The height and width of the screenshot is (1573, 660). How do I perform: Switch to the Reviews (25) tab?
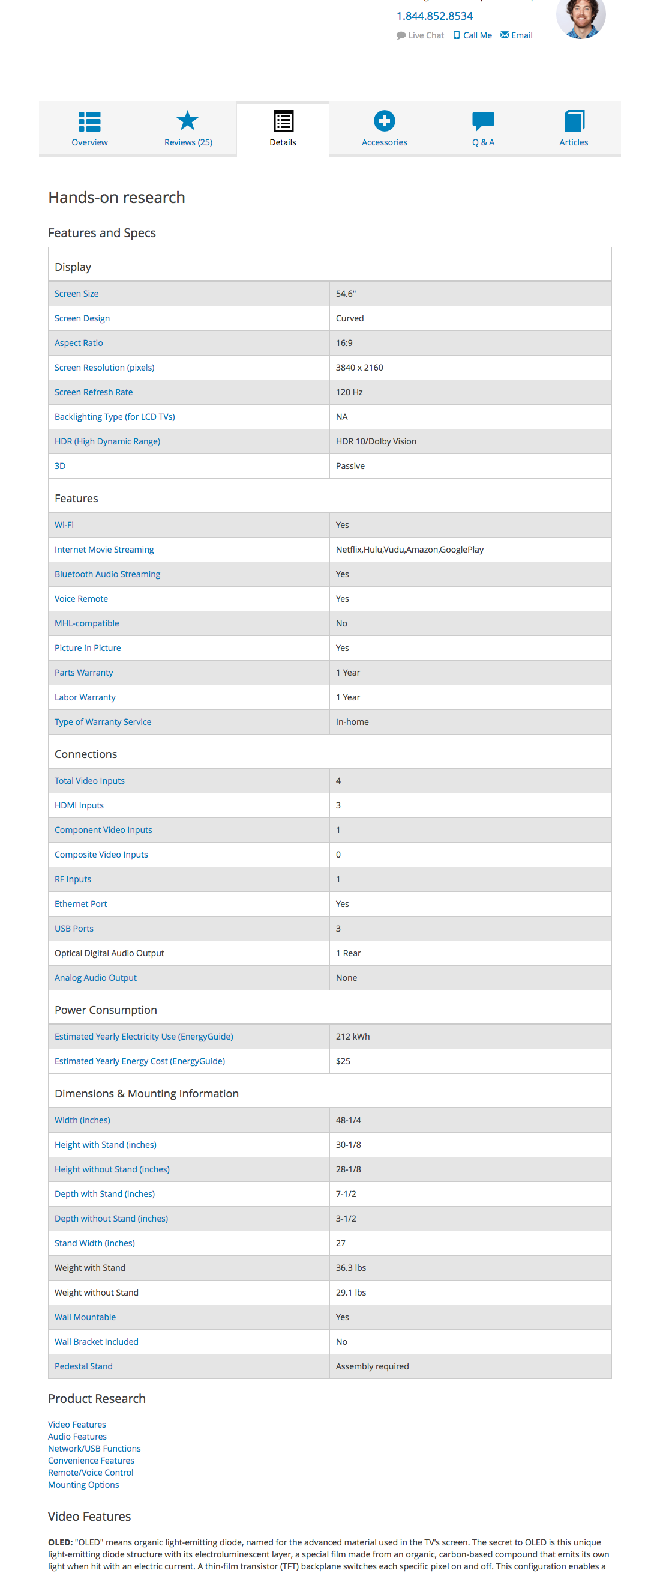[187, 142]
